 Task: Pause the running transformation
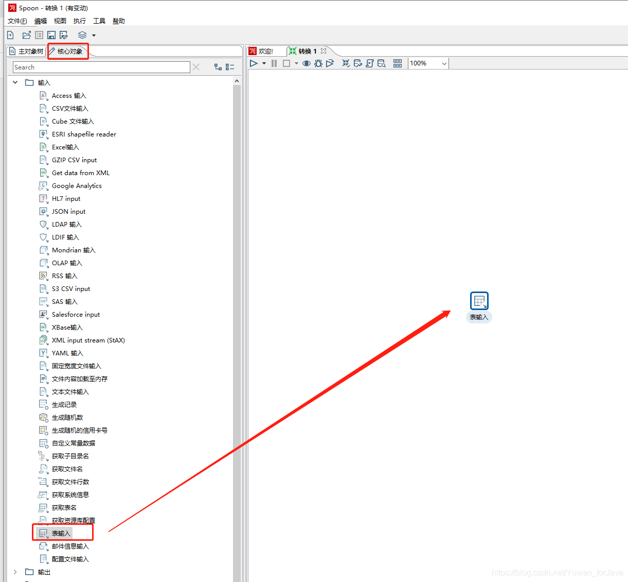click(x=274, y=63)
